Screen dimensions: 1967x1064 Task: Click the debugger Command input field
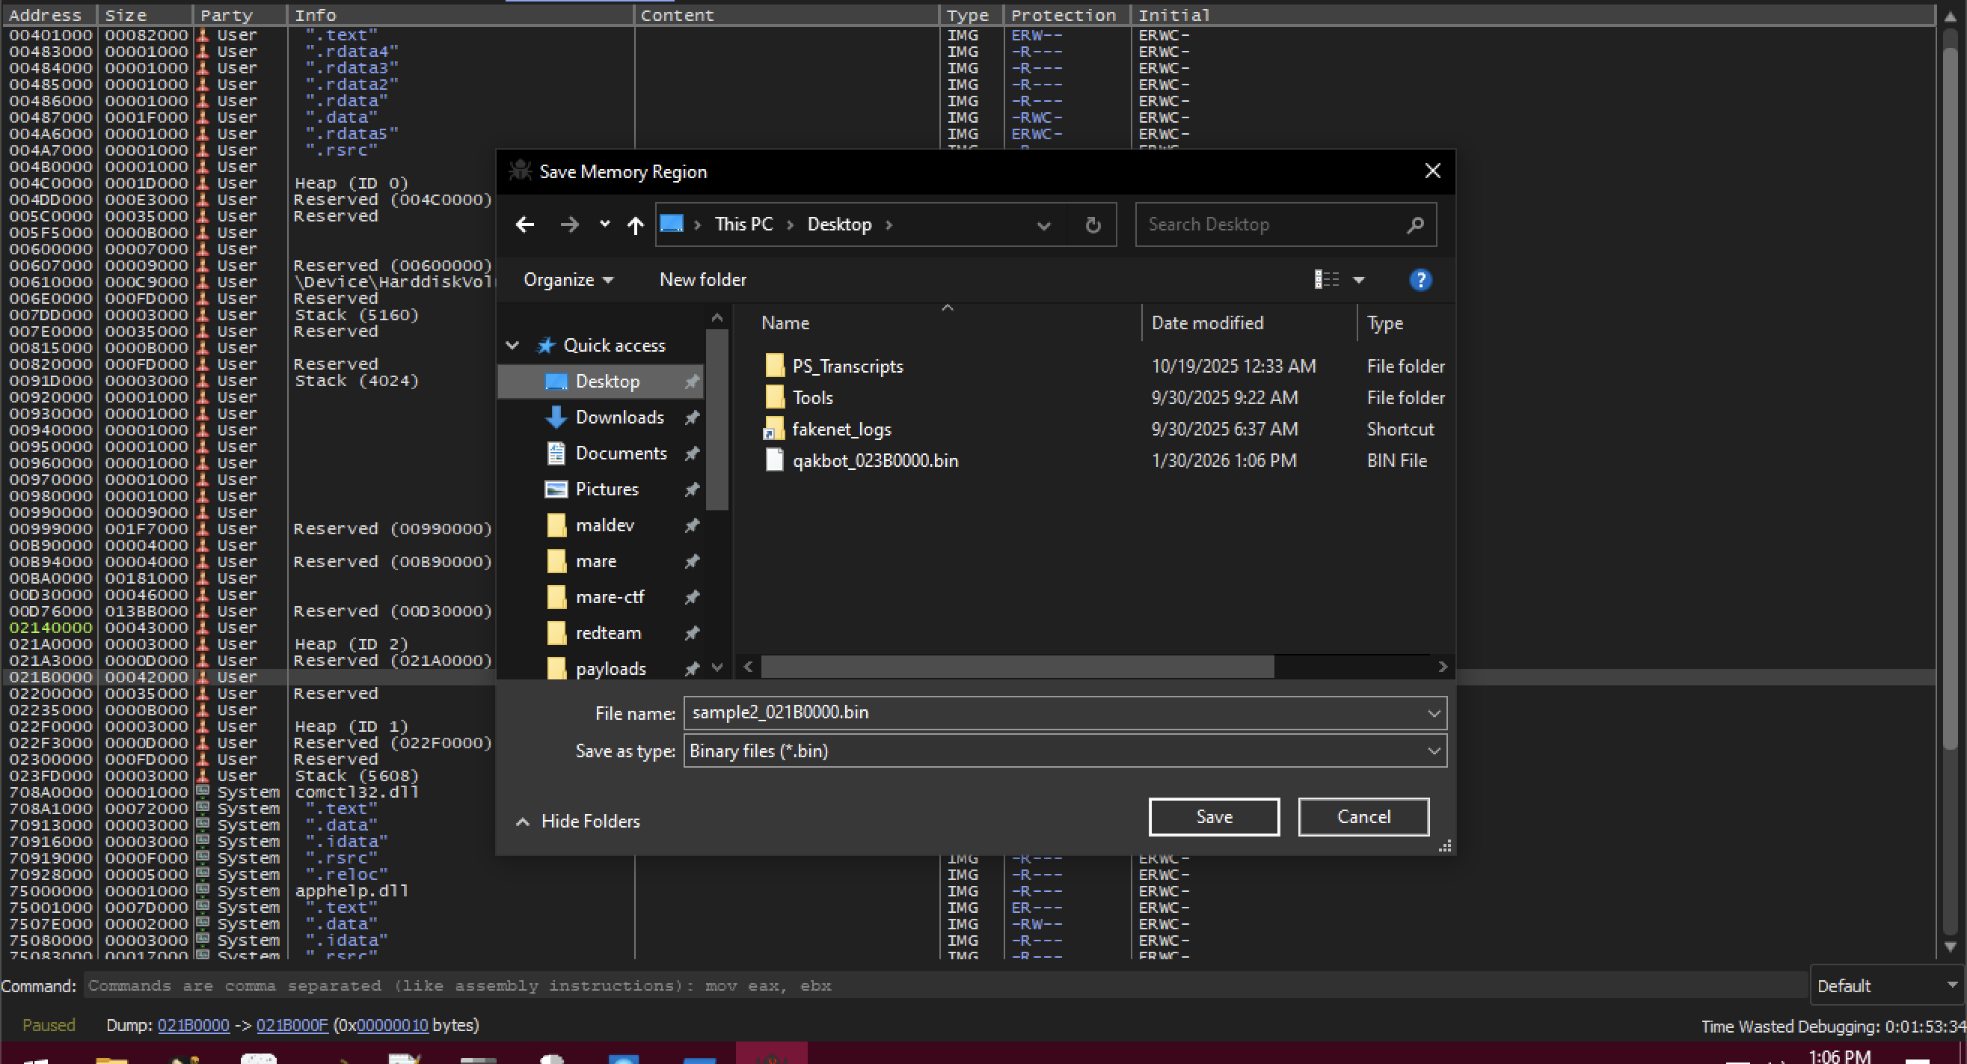coord(945,986)
